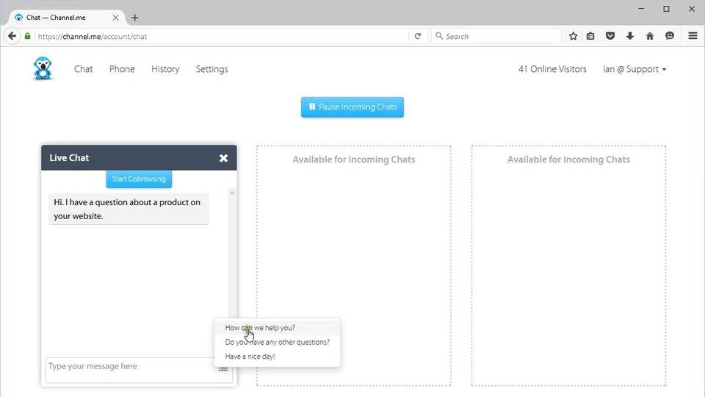Close the Live Chat panel
Screen dimensions: 705x397
223,158
